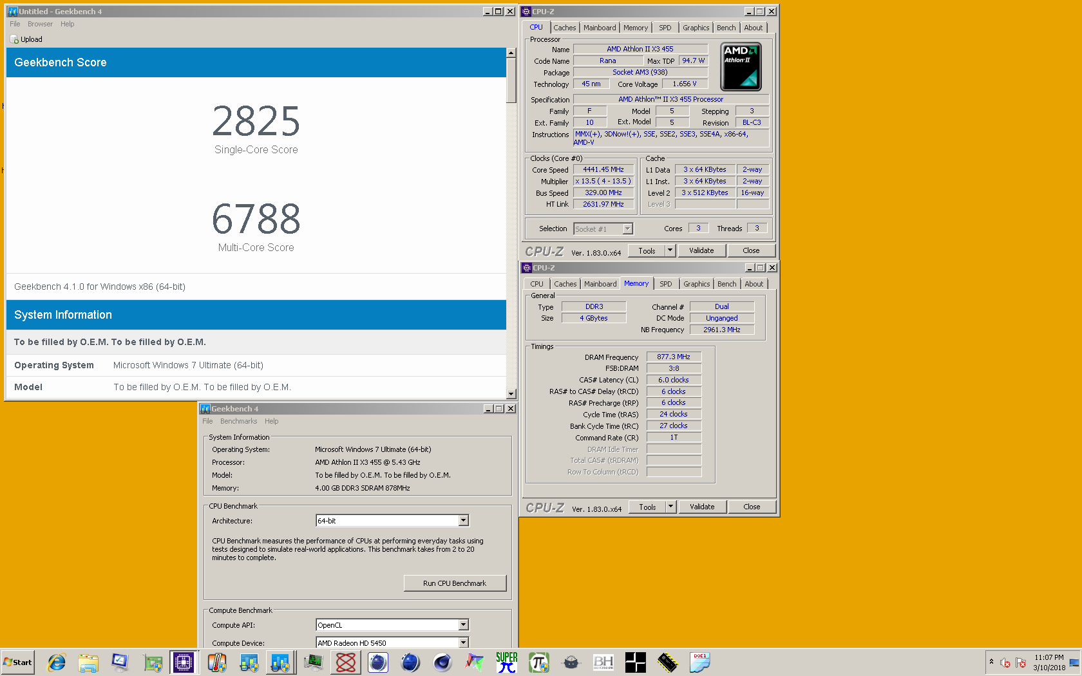Switch to Bench tab in upper CPU-Z
The width and height of the screenshot is (1082, 676).
coord(726,28)
